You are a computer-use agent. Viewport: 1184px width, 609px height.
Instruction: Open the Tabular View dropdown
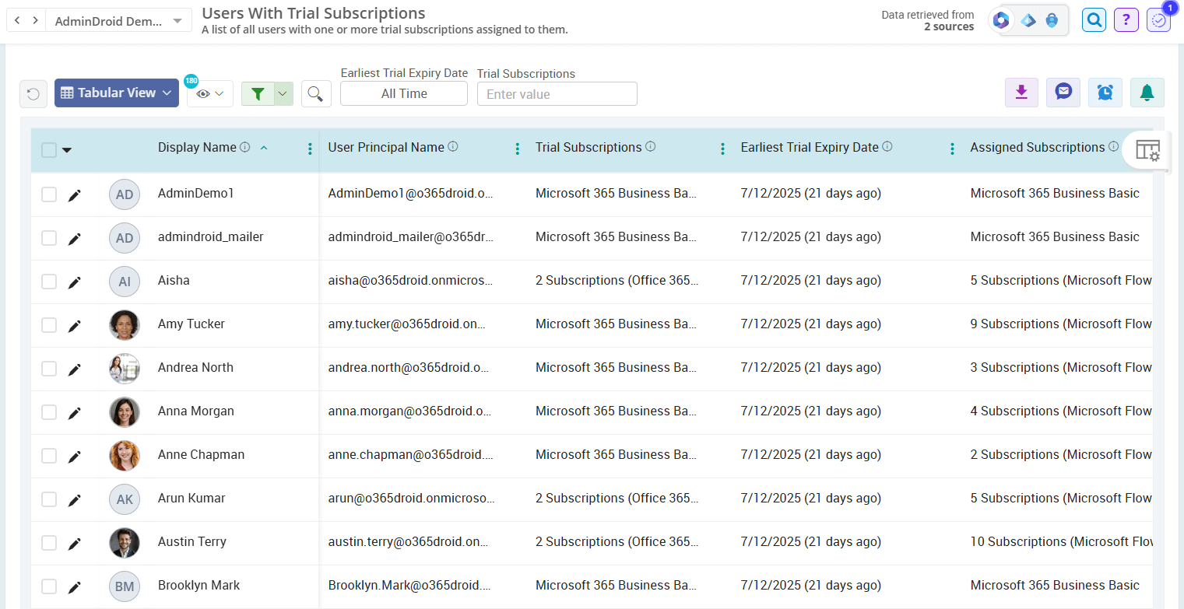(x=116, y=92)
